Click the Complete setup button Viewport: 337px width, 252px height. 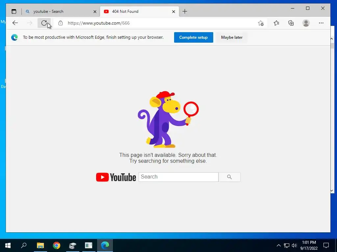[x=194, y=37]
